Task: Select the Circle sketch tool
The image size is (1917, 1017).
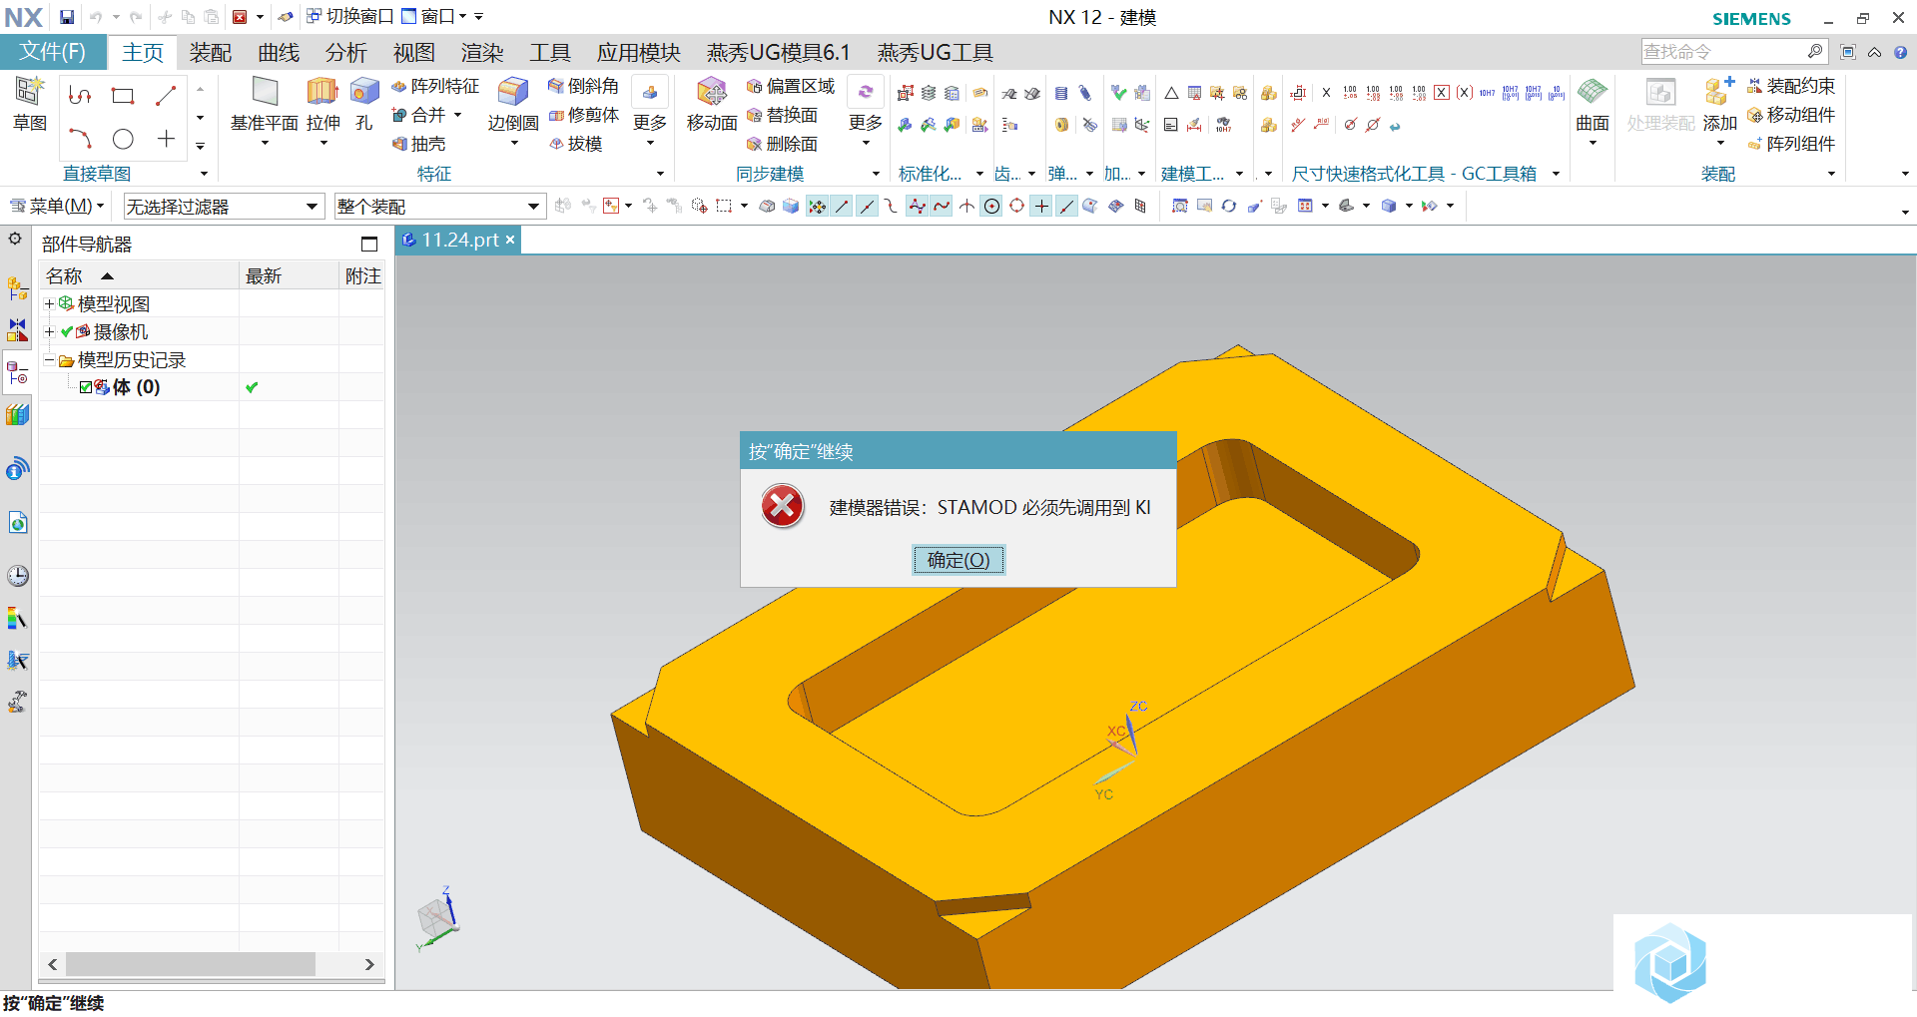Action: 123,139
